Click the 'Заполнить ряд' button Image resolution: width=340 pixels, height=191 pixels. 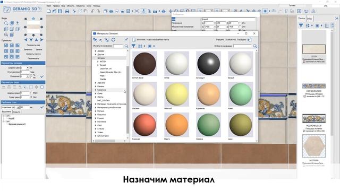coord(33,45)
